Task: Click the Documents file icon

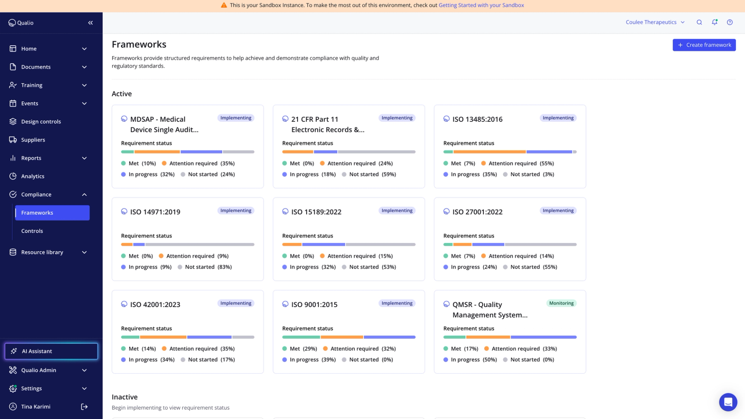Action: tap(13, 67)
